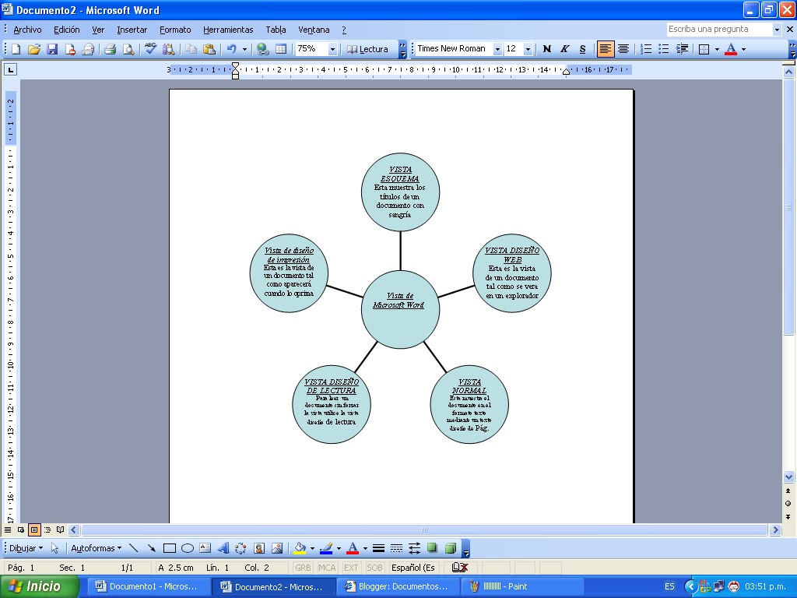Paste from clipboard icon

pos(209,49)
